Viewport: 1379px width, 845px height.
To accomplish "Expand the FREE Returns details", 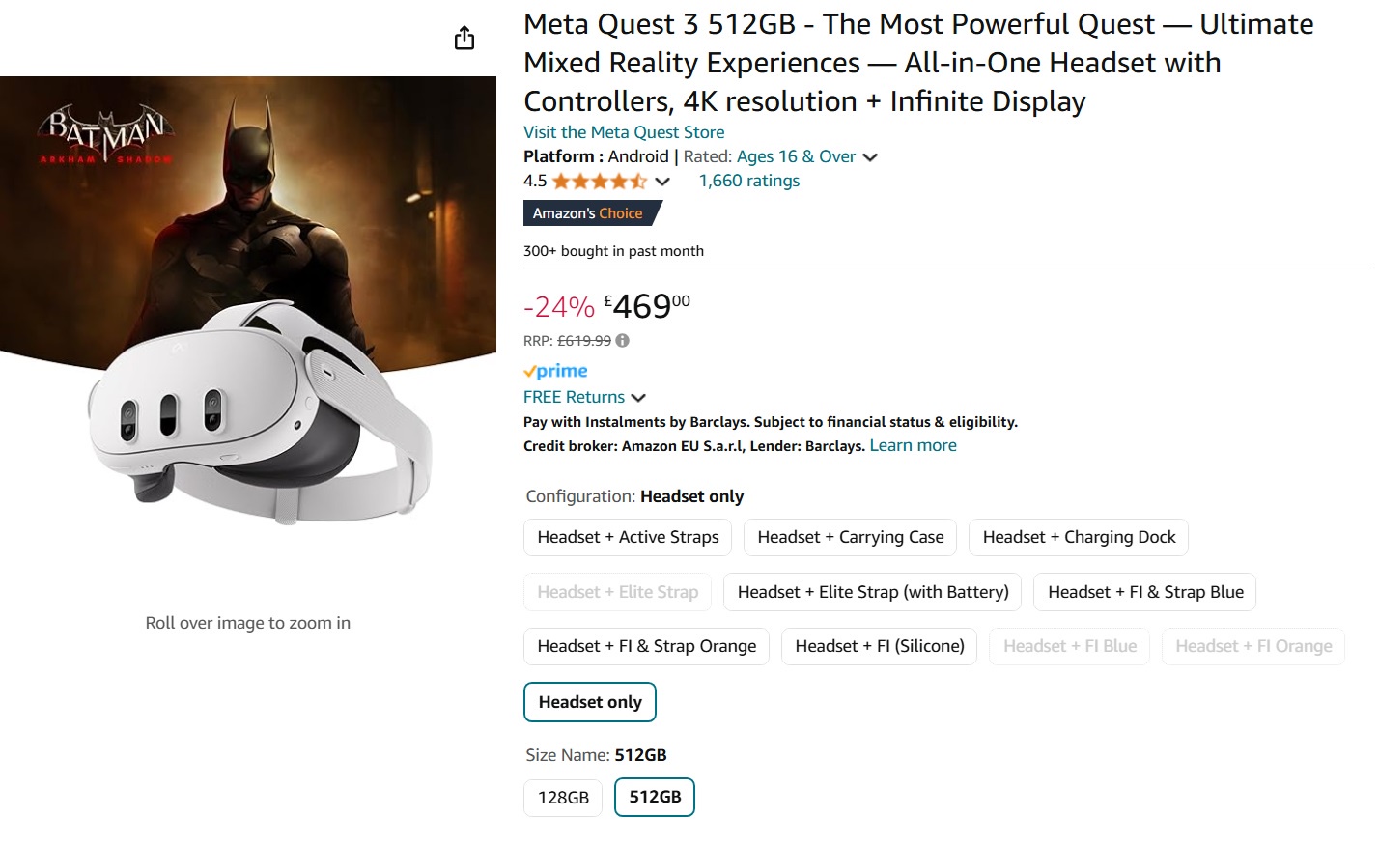I will point(638,397).
